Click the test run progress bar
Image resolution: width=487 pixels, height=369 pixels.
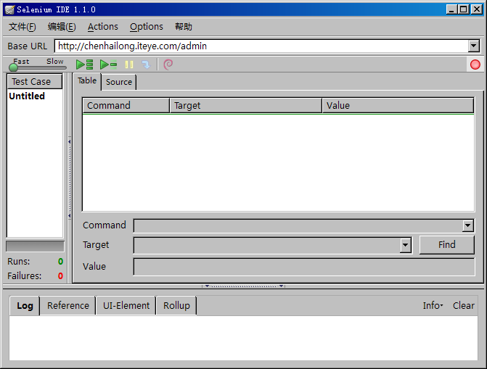click(35, 246)
